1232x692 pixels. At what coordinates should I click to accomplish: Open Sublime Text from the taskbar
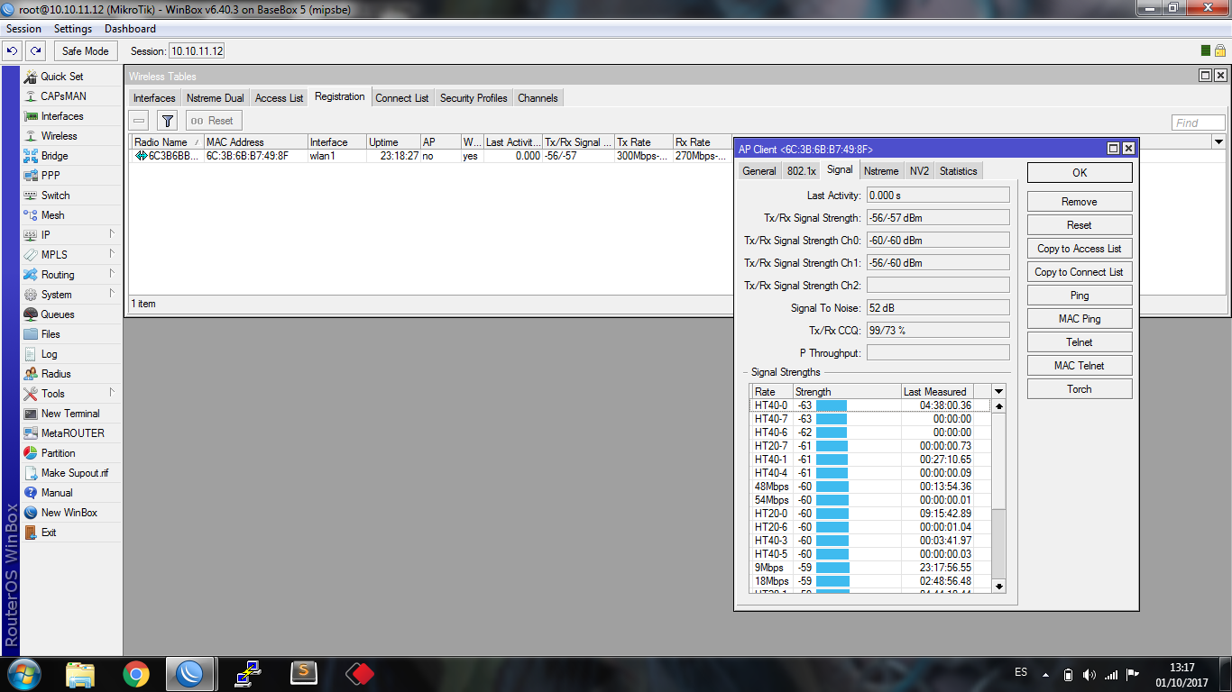(304, 673)
